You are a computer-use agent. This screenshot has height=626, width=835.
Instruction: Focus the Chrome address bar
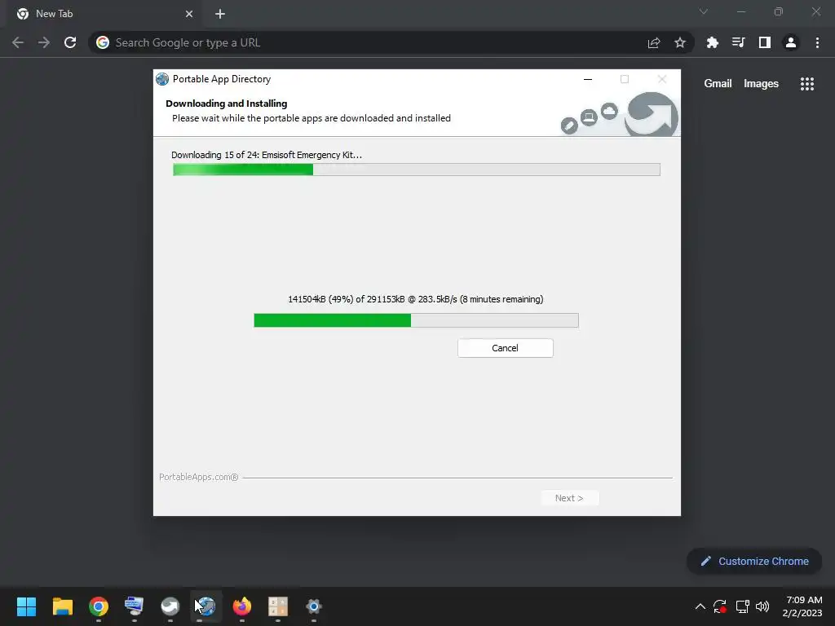373,42
